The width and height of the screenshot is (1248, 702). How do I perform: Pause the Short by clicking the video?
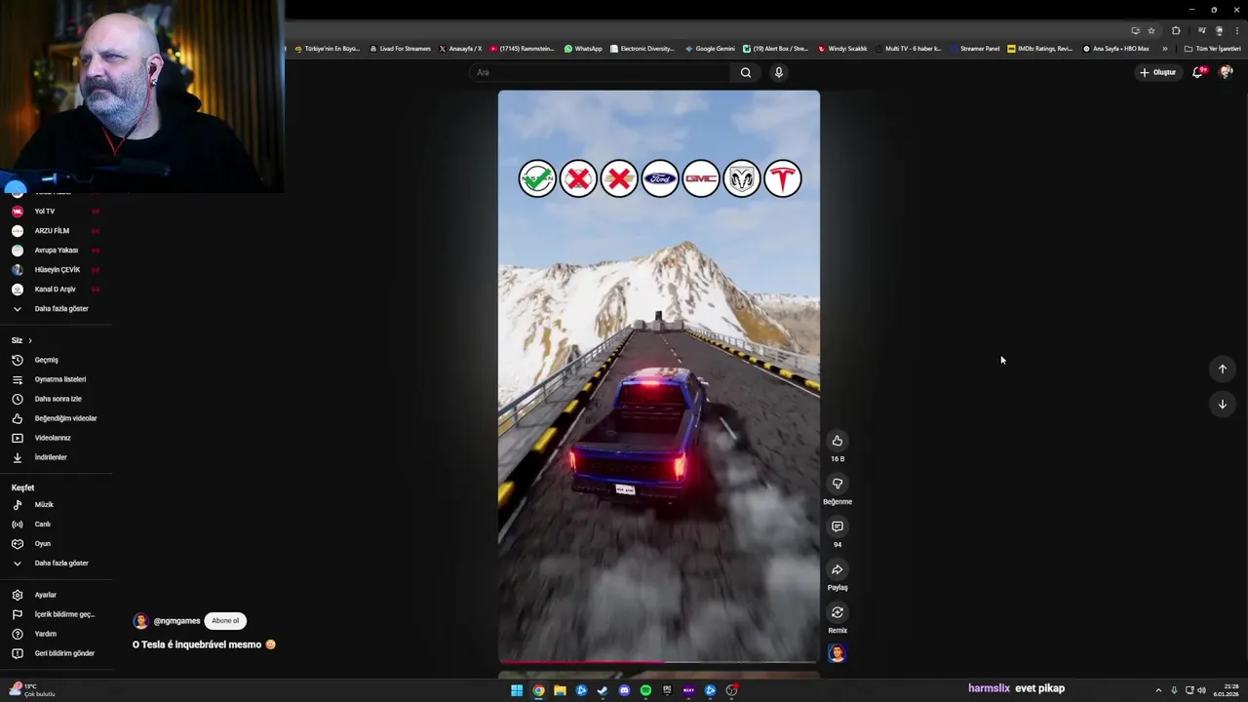[659, 376]
